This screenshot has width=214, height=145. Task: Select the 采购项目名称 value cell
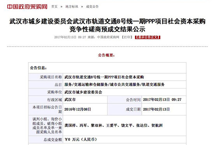[x=125, y=77]
